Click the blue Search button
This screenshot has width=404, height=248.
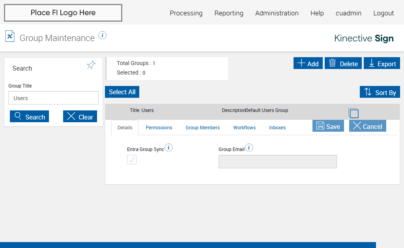[x=29, y=116]
